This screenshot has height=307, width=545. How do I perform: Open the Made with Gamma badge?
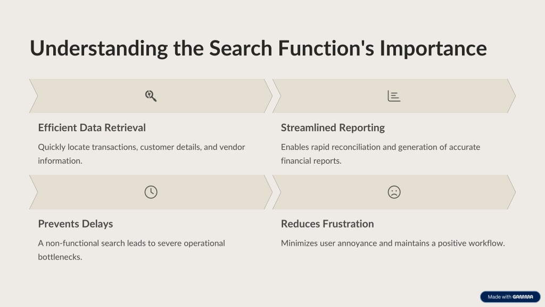[510, 297]
